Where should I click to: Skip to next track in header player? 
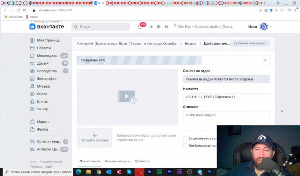coord(166,27)
